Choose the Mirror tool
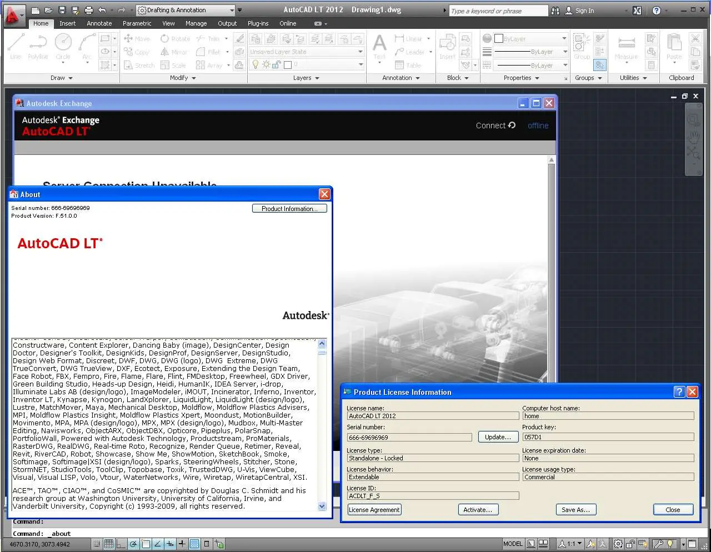 [174, 52]
